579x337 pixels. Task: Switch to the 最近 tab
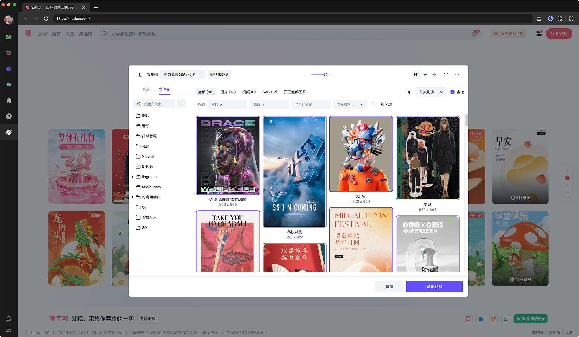[146, 89]
